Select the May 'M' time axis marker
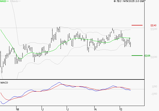The image size is (159, 111). [18, 109]
